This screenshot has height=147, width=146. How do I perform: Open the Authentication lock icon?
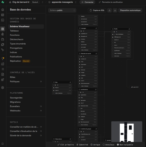tap(3, 34)
